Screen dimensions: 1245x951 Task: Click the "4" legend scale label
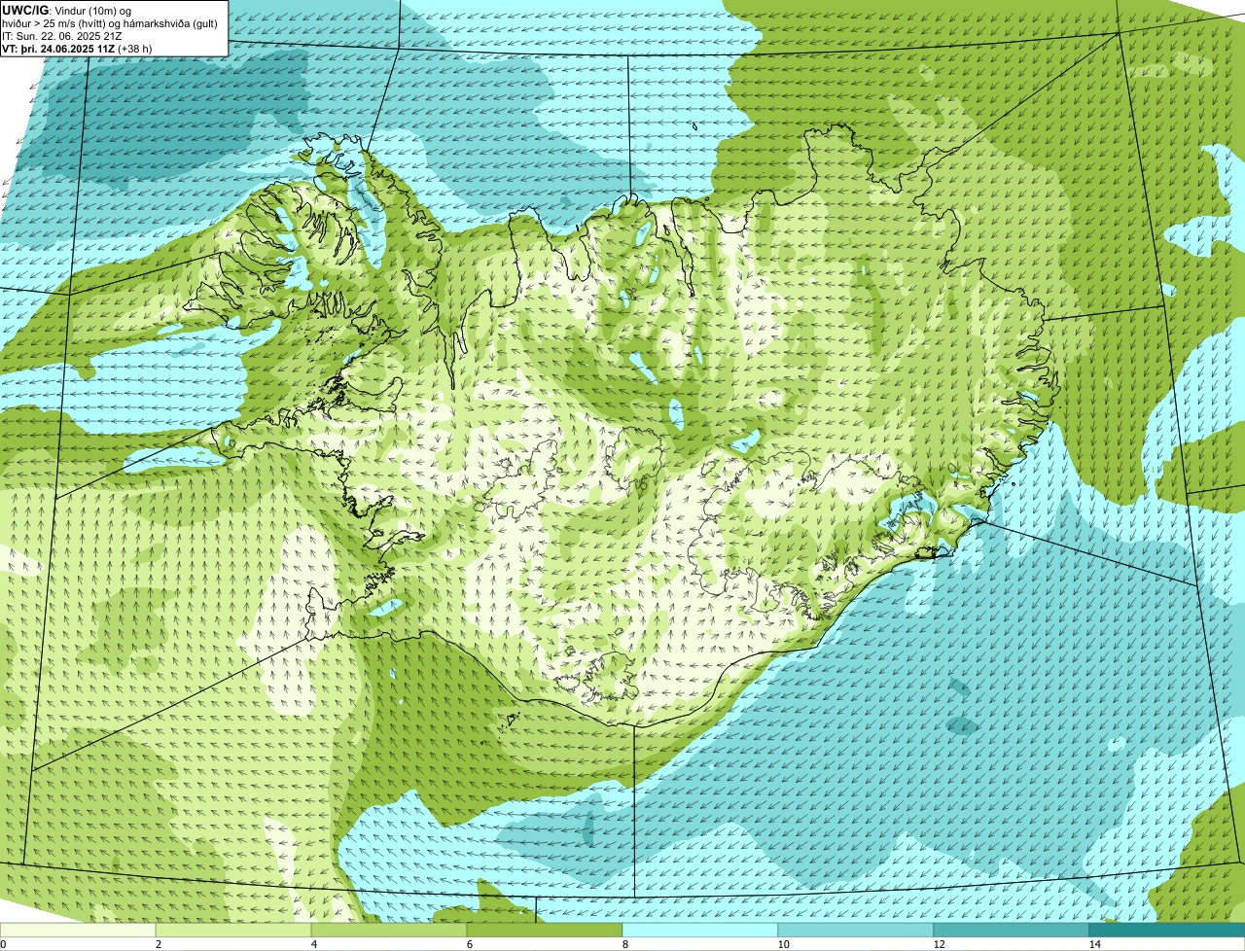coord(313,944)
